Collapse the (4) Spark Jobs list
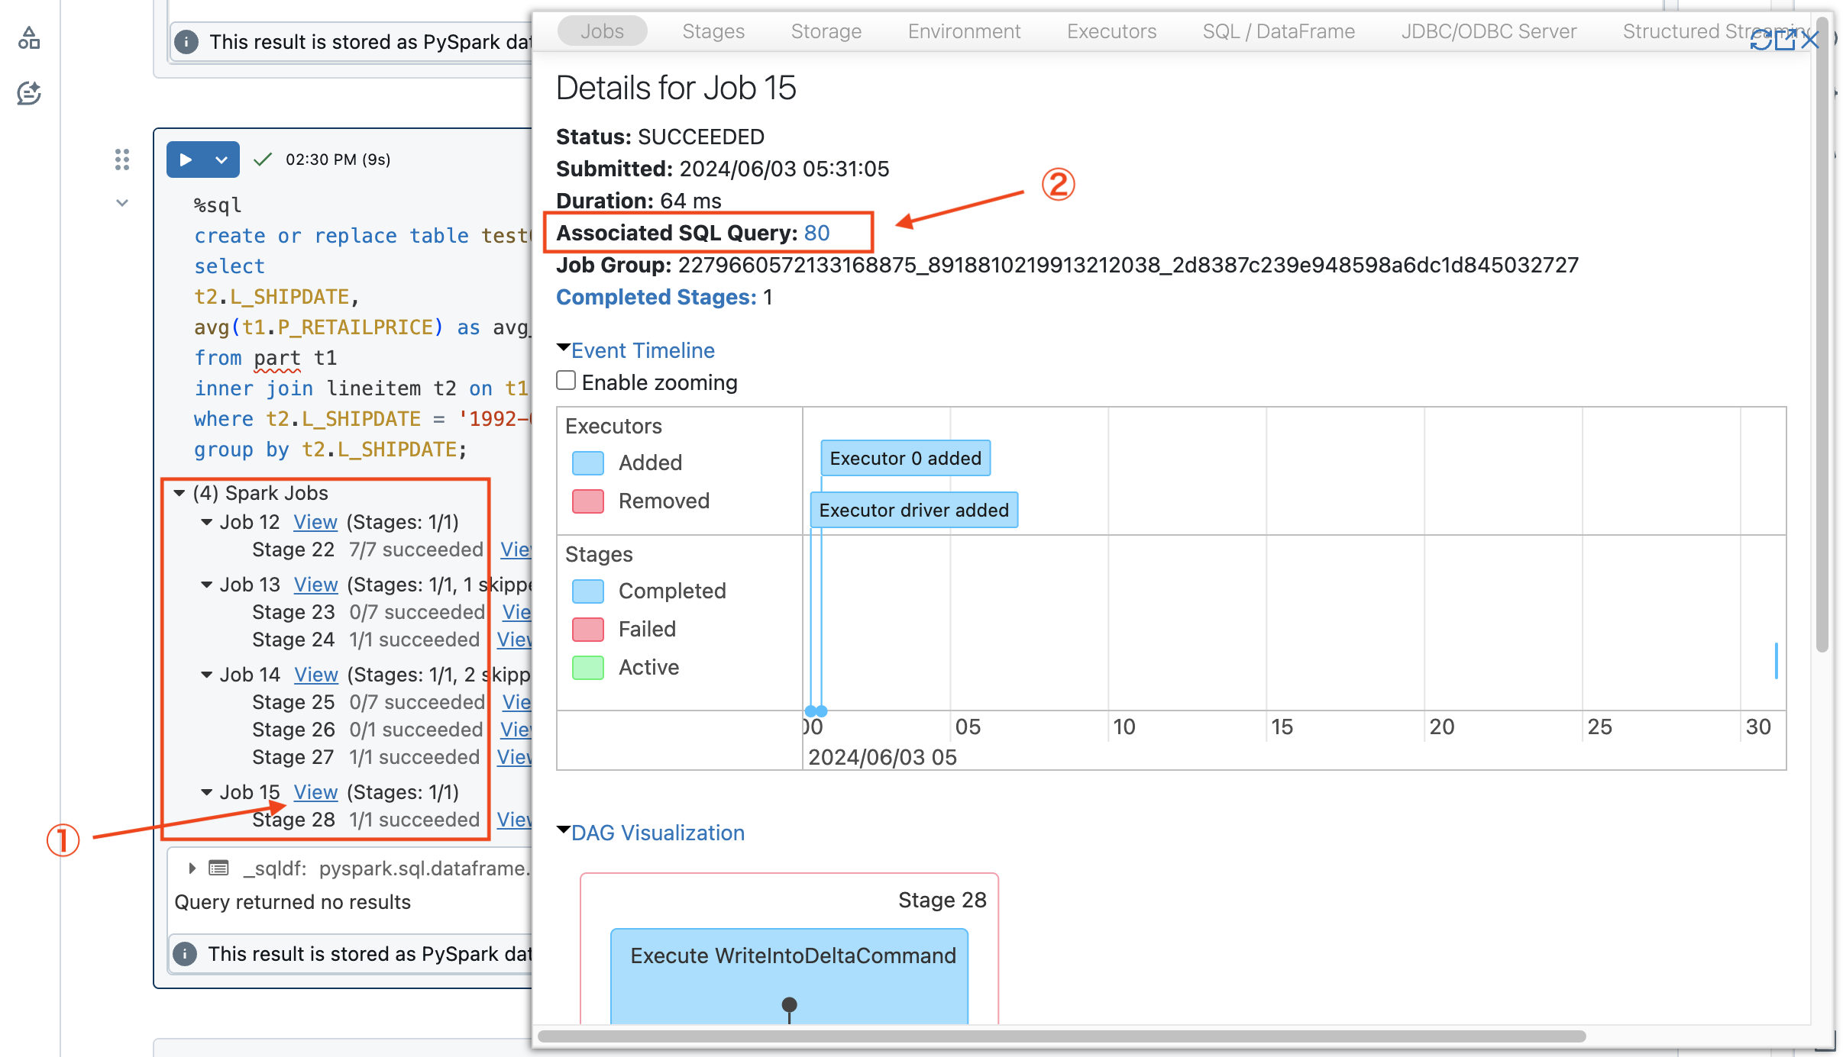 pos(179,492)
